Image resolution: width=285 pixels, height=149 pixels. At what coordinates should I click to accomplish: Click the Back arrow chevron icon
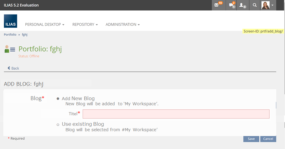pos(9,68)
